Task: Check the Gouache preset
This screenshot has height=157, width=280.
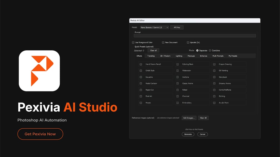Action: [141, 77]
